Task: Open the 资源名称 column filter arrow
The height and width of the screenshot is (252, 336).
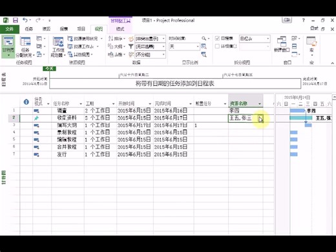Action: [260, 104]
